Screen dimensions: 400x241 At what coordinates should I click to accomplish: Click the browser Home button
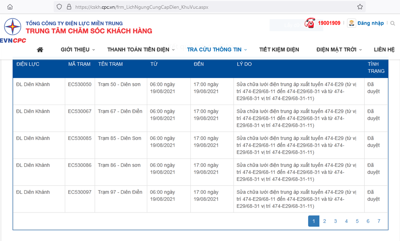pyautogui.click(x=10, y=7)
